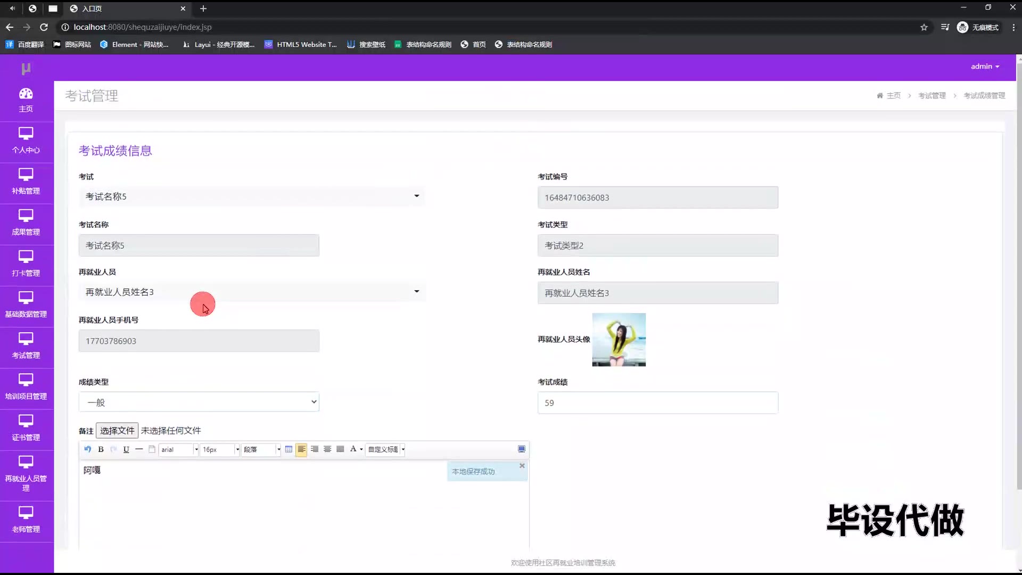
Task: Go to 考试管理 breadcrumb link
Action: [932, 96]
